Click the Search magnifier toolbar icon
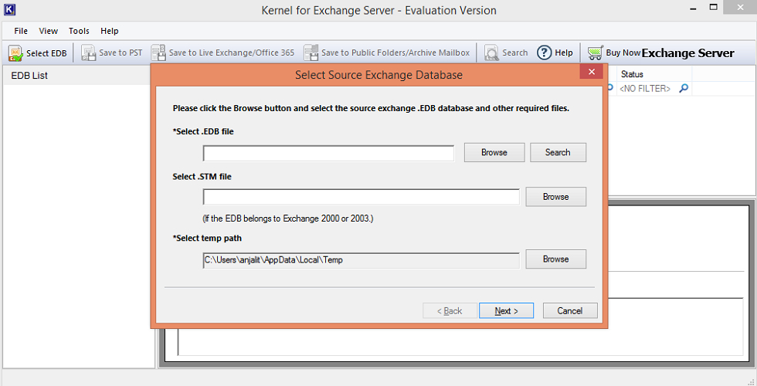Viewport: 757px width, 386px height. [491, 53]
